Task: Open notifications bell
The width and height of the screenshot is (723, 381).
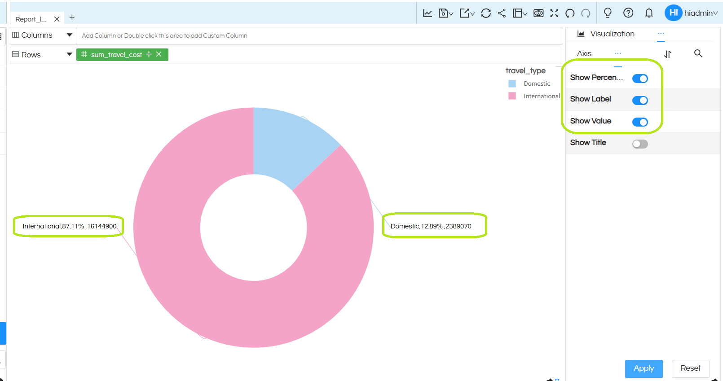Action: tap(649, 13)
